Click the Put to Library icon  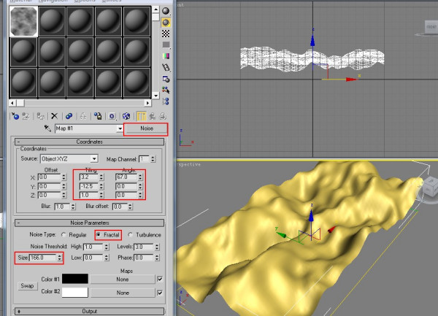[98, 116]
